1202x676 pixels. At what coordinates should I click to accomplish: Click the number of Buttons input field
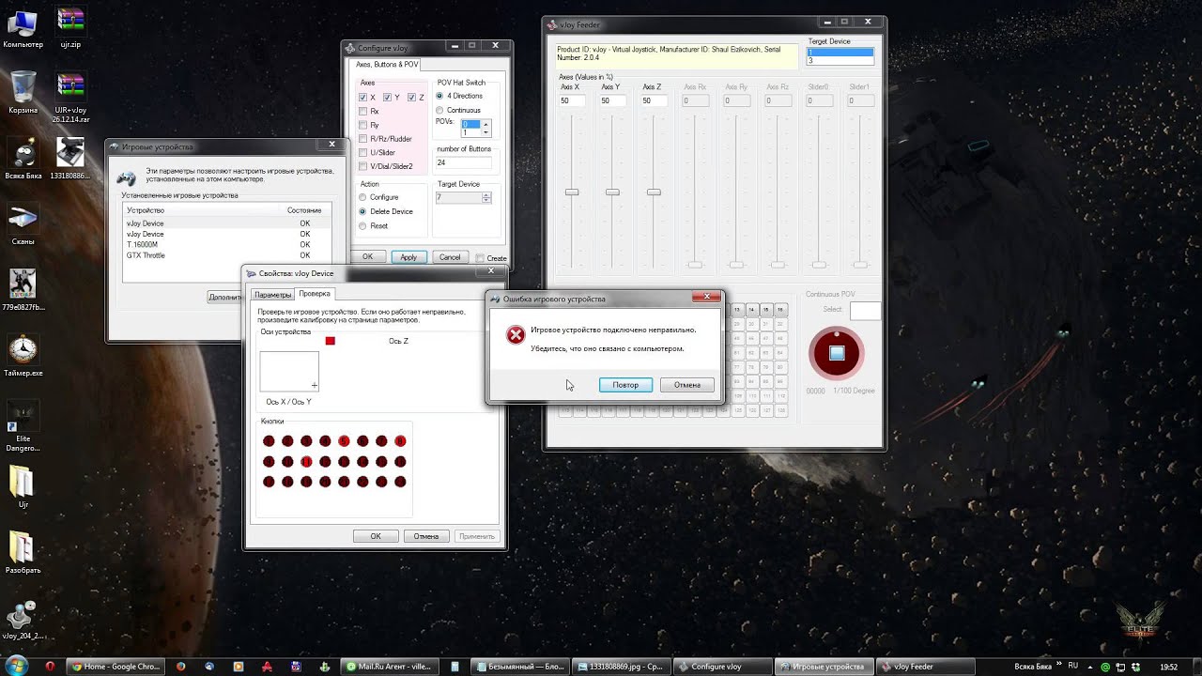pos(464,162)
